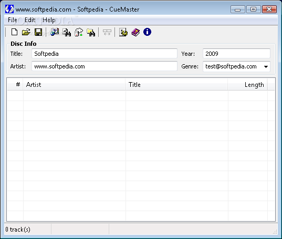Image resolution: width=282 pixels, height=239 pixels.
Task: Open an existing cue file
Action: pos(26,32)
